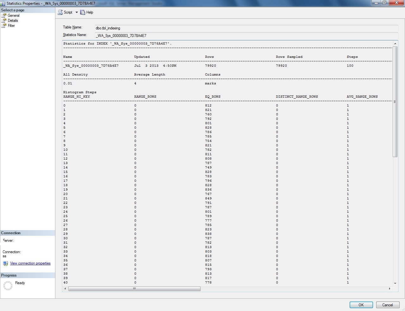The image size is (405, 311).
Task: Click the horizontal scrollbar left arrow
Action: point(65,289)
